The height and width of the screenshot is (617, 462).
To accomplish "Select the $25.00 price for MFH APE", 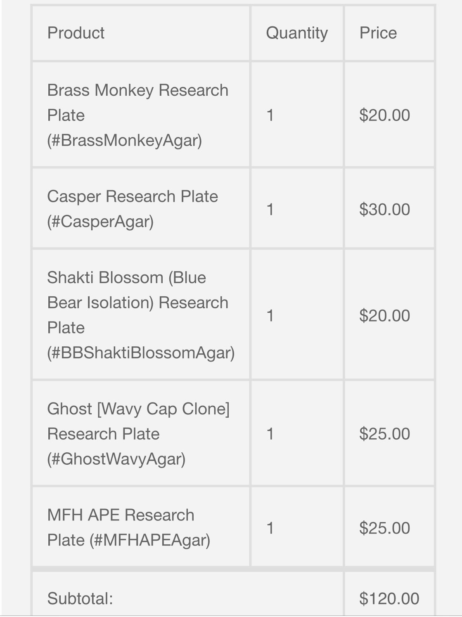I will click(384, 528).
